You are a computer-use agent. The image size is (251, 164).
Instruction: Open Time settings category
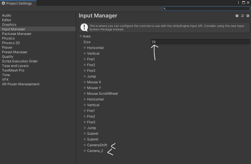(6, 75)
